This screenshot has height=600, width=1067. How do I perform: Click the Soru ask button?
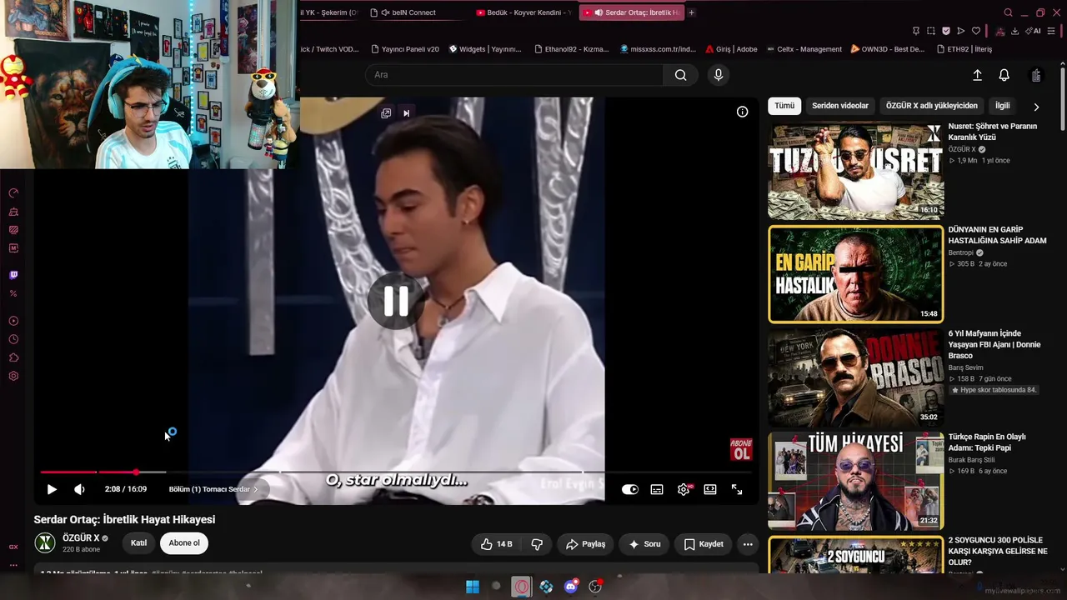pyautogui.click(x=644, y=544)
